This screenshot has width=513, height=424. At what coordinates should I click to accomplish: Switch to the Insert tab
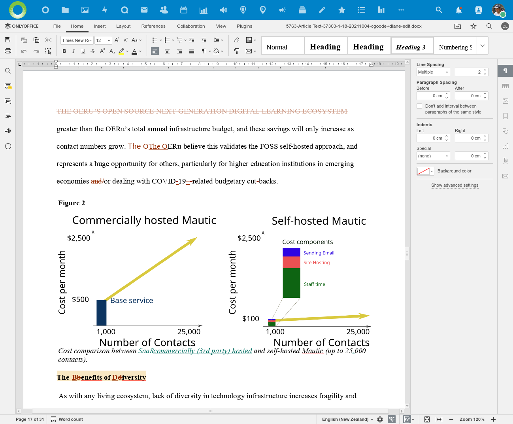click(100, 26)
